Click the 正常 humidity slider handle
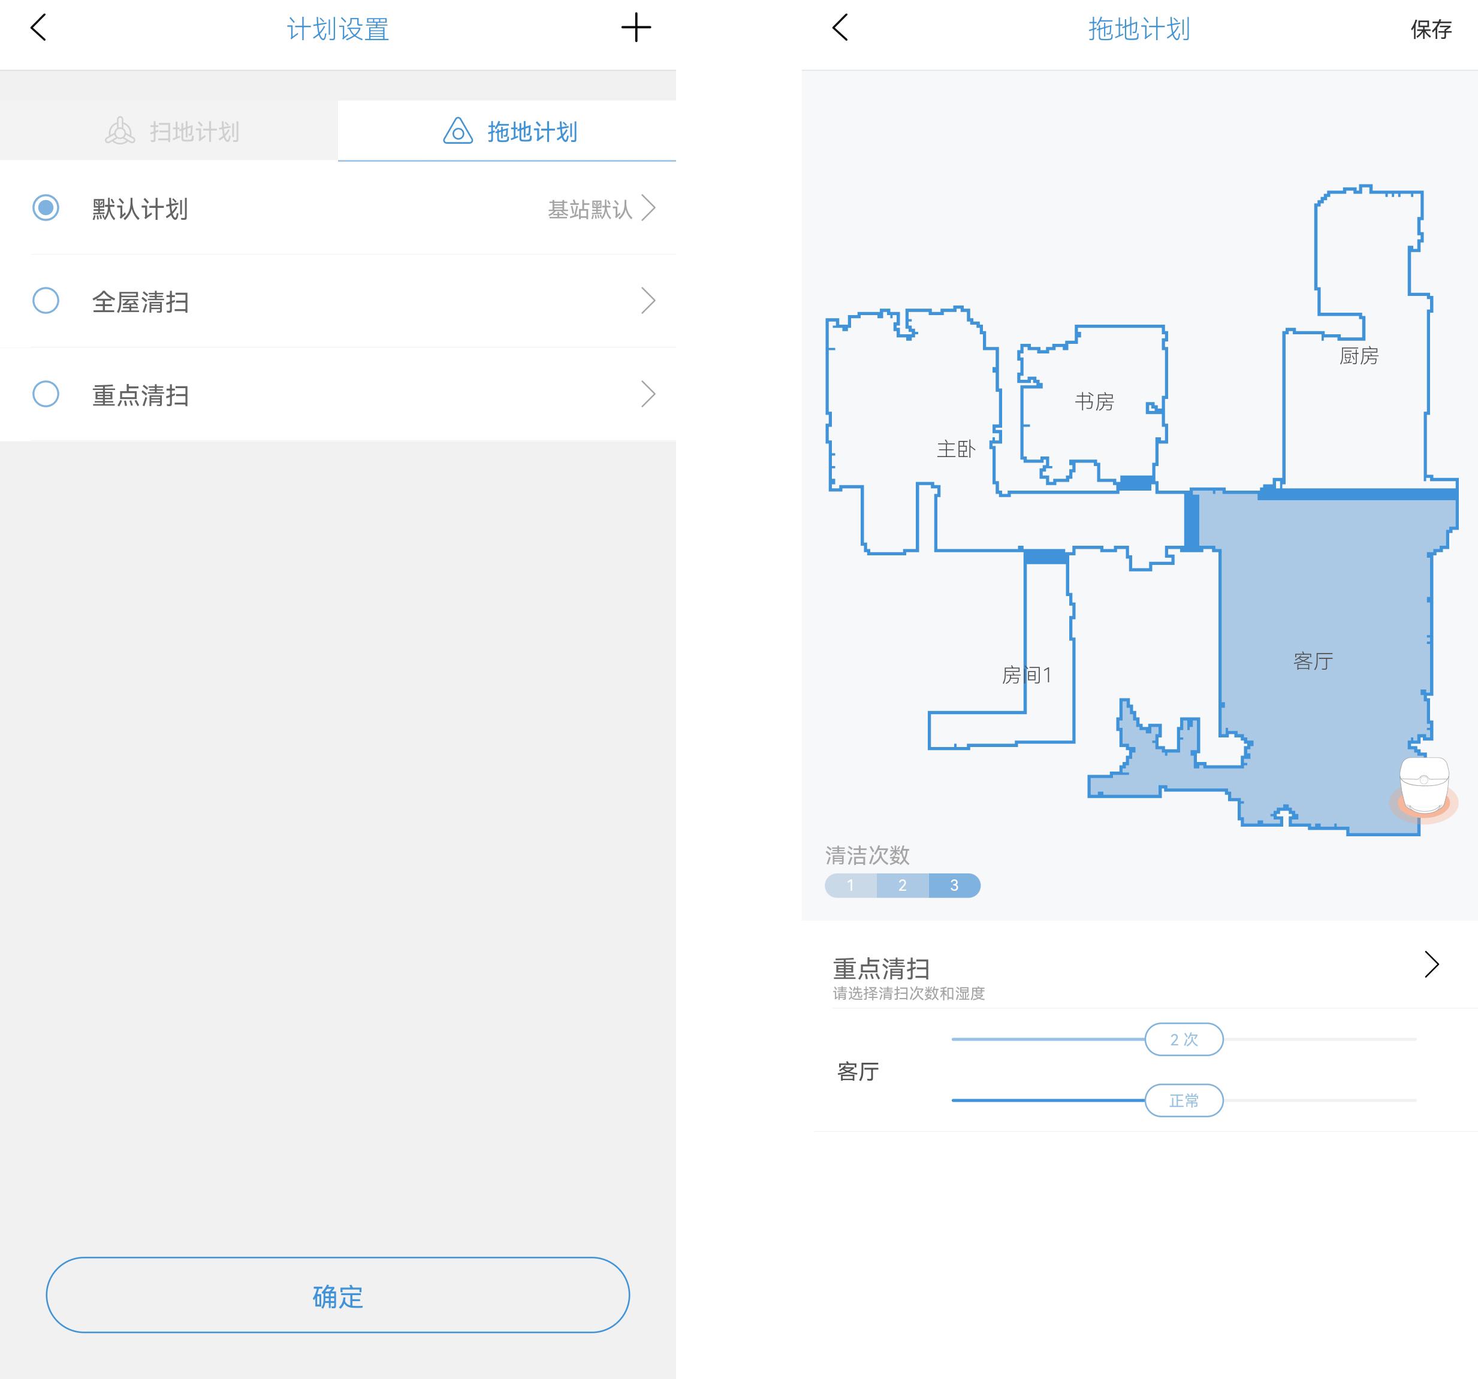The image size is (1478, 1379). point(1184,1100)
